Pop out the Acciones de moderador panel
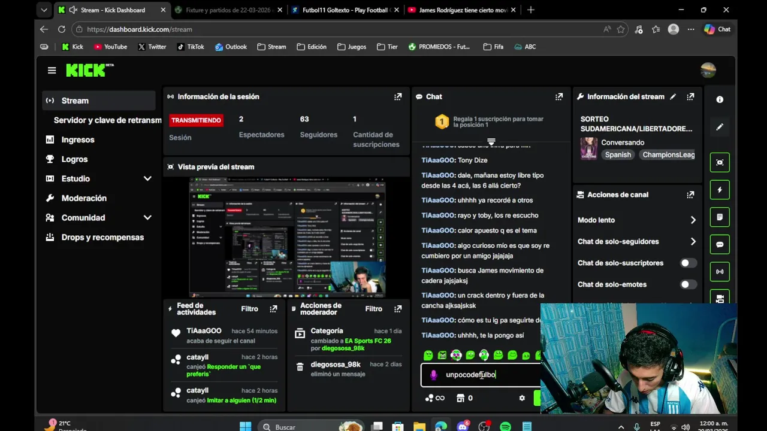This screenshot has width=767, height=431. pyautogui.click(x=398, y=309)
